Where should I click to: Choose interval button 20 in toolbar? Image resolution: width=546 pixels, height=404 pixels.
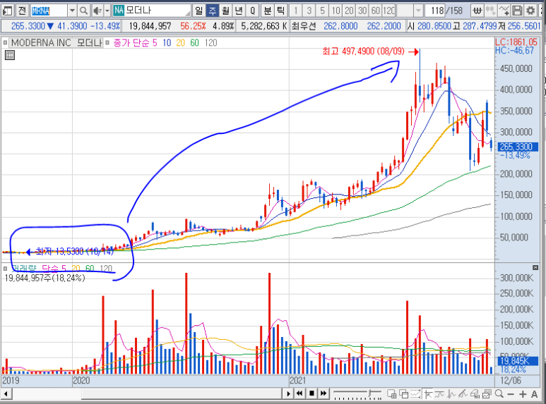coord(348,11)
